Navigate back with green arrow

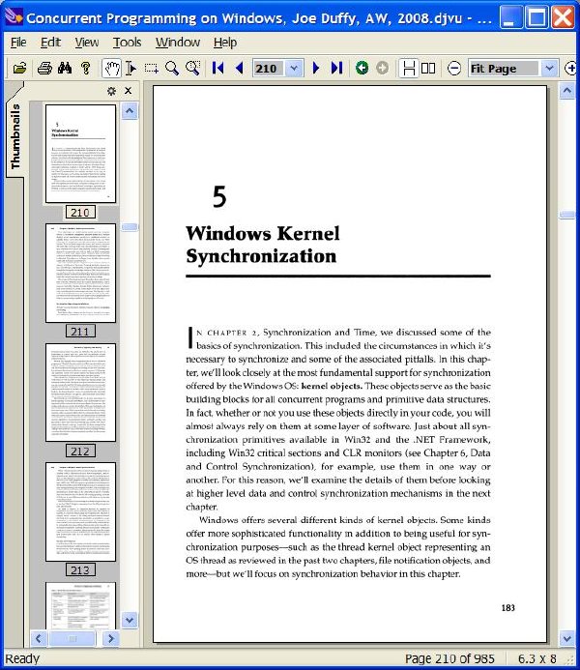[362, 69]
